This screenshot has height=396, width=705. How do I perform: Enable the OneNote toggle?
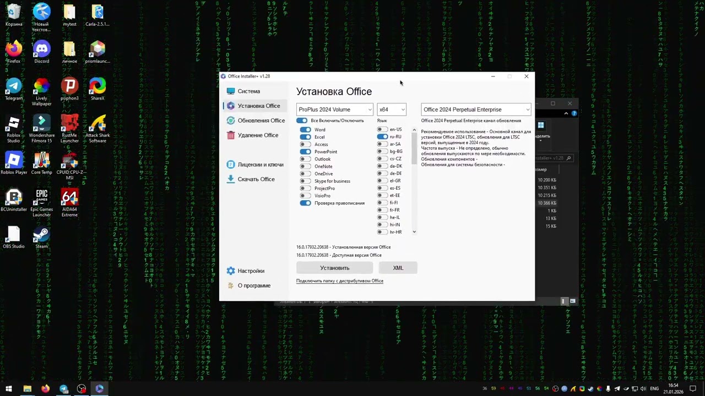click(x=306, y=167)
